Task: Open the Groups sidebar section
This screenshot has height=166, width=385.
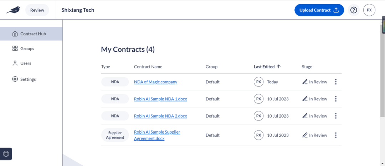Action: (23, 48)
